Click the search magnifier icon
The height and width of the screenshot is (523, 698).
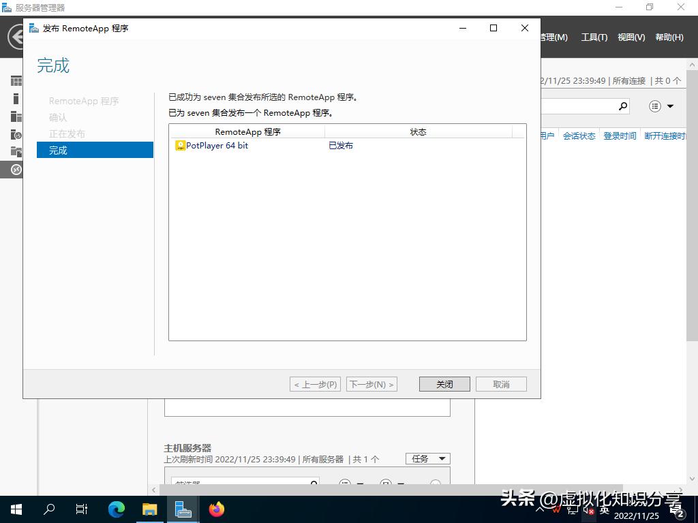tap(621, 106)
